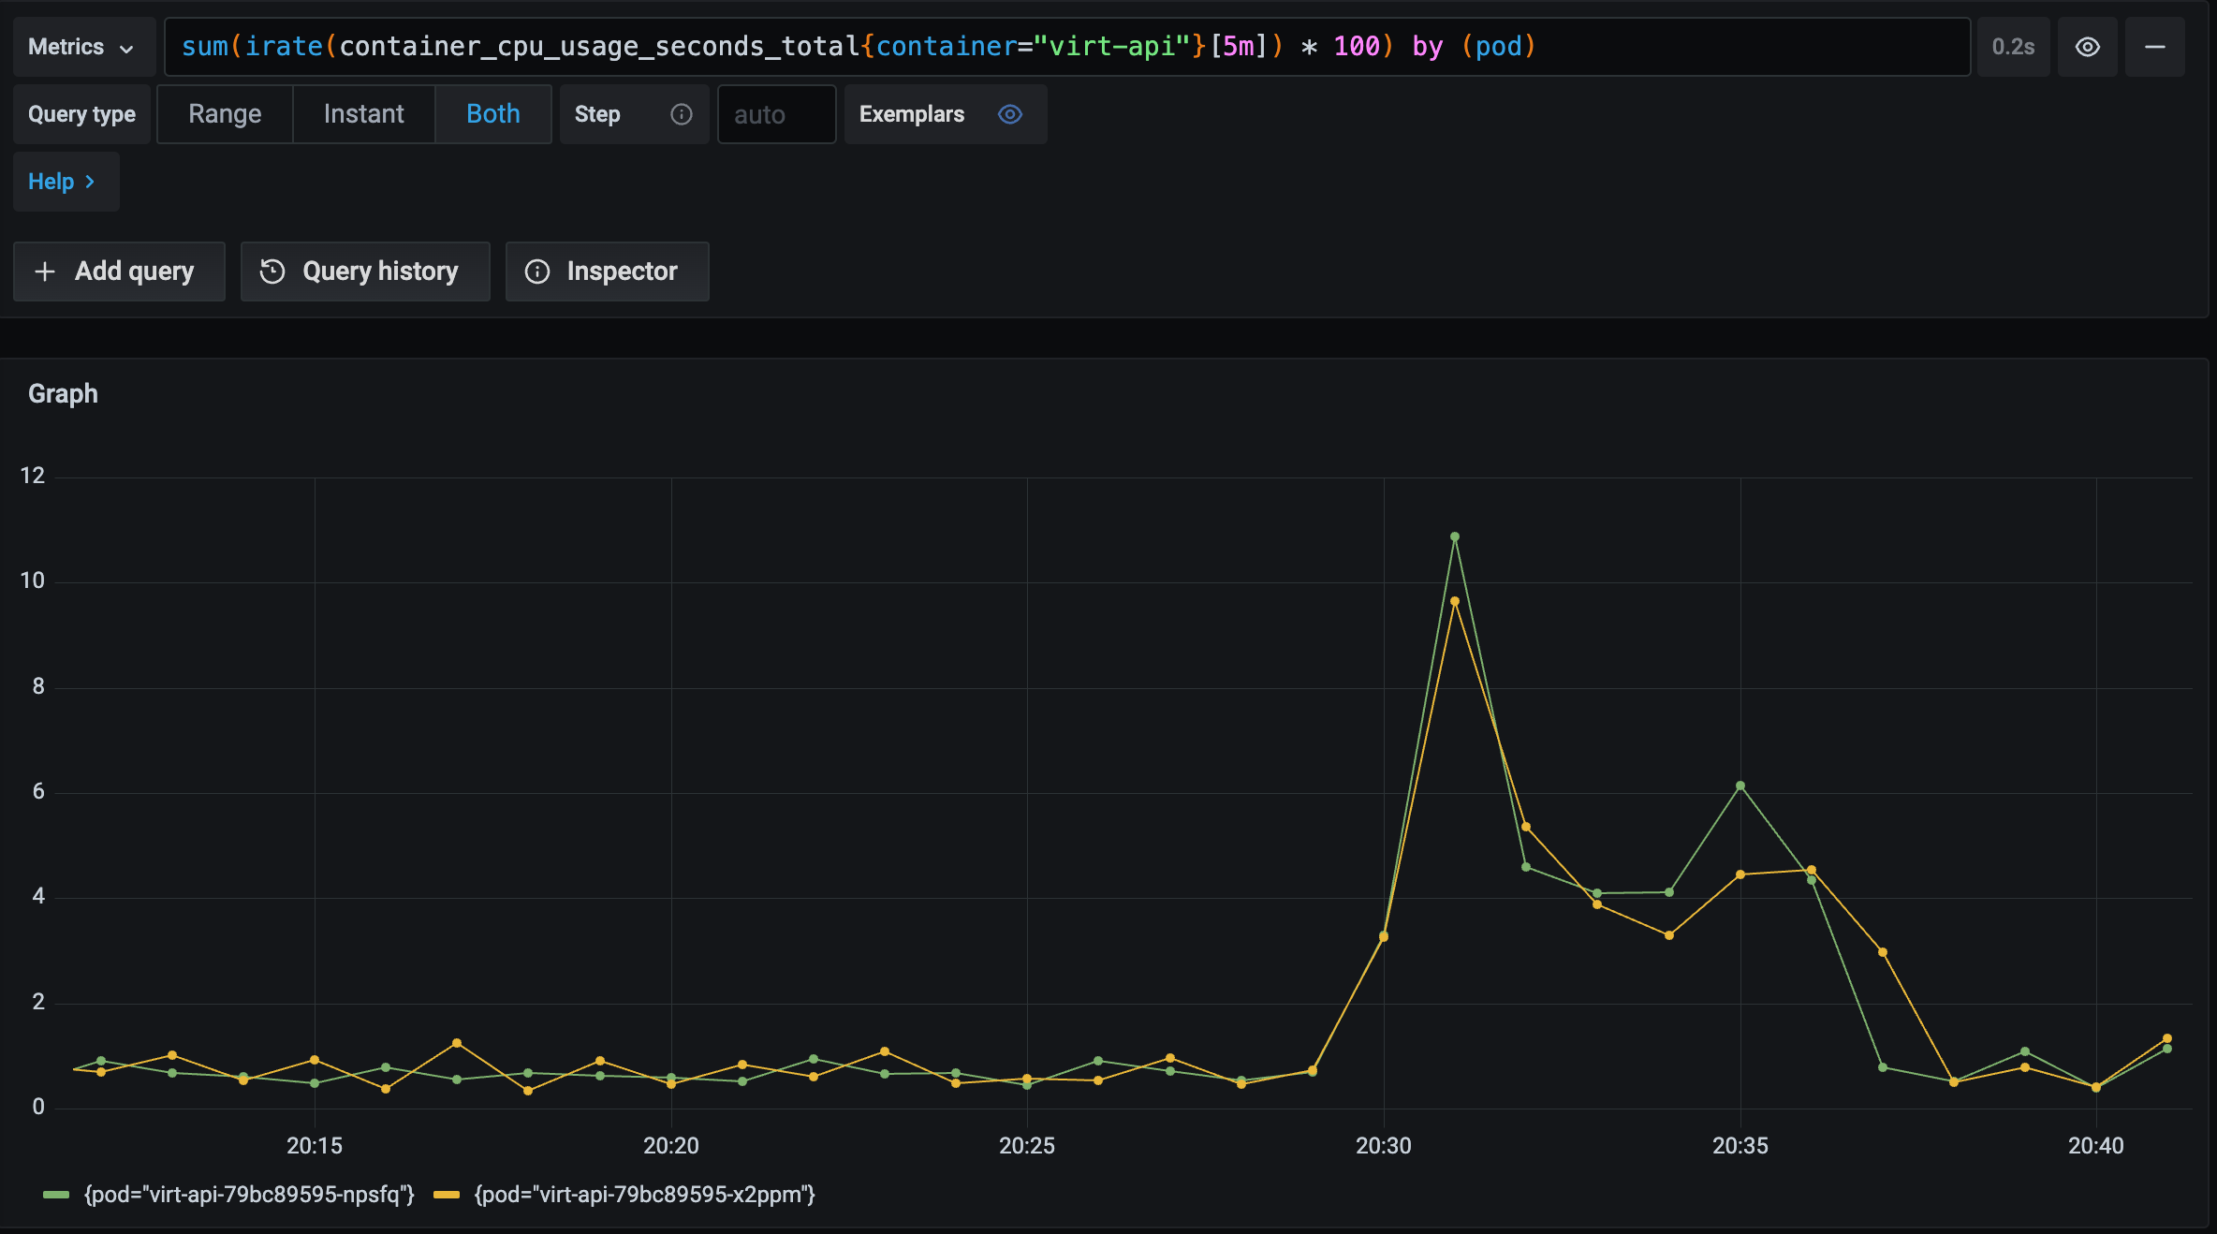Select the Range query type
Viewport: 2217px width, 1234px height.
pyautogui.click(x=225, y=114)
